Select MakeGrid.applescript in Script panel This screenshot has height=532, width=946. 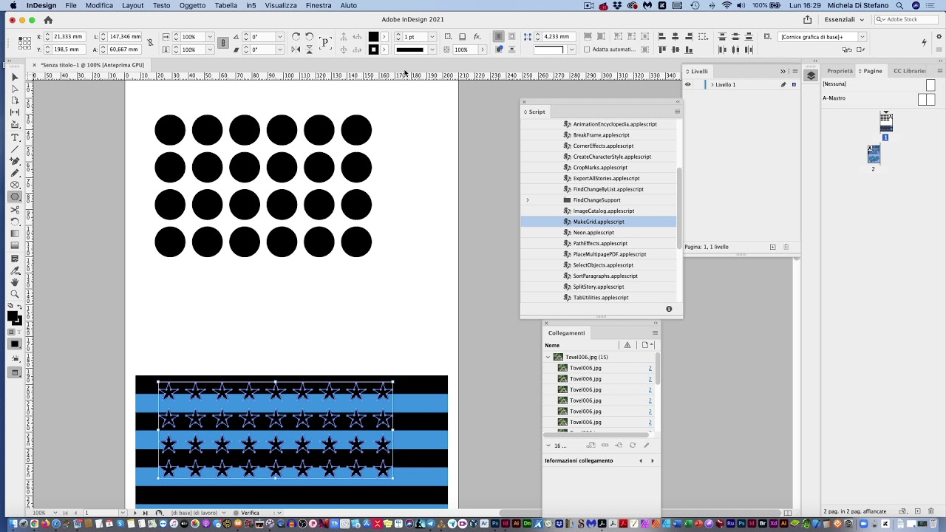tap(599, 222)
